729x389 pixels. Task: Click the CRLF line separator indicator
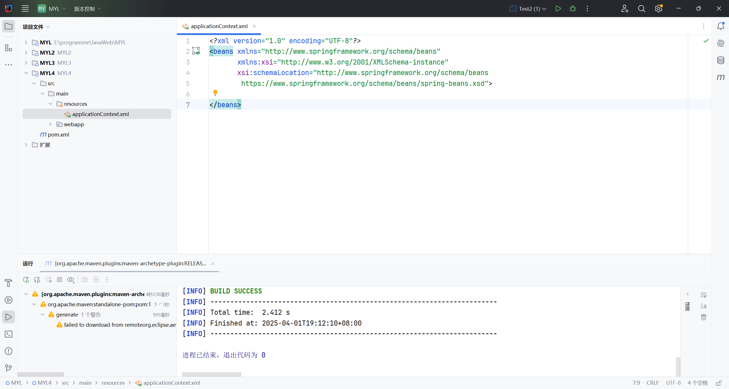click(x=652, y=383)
